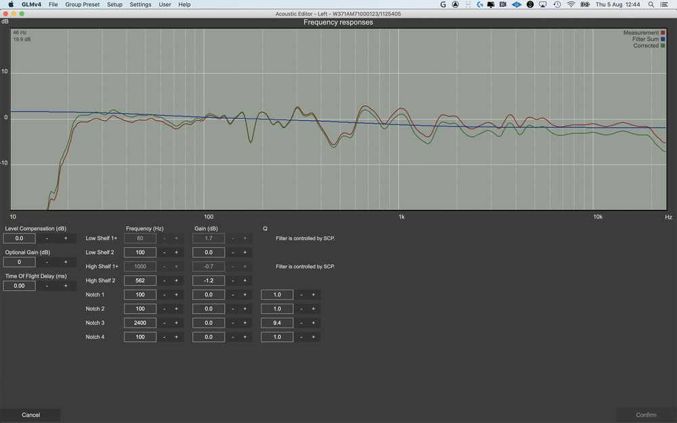The image size is (677, 423).
Task: Increase the High Shelf 2 frequency
Action: 176,281
